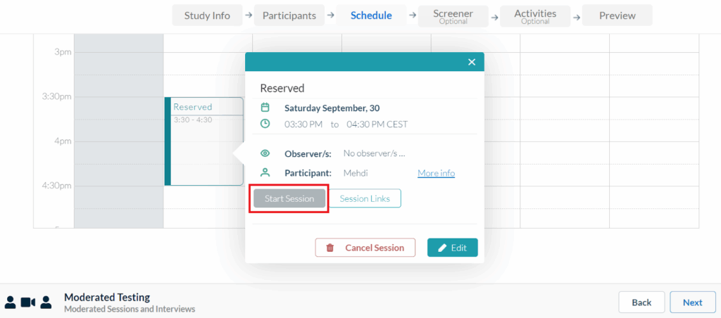Image resolution: width=721 pixels, height=318 pixels.
Task: Open the More info link
Action: [436, 173]
